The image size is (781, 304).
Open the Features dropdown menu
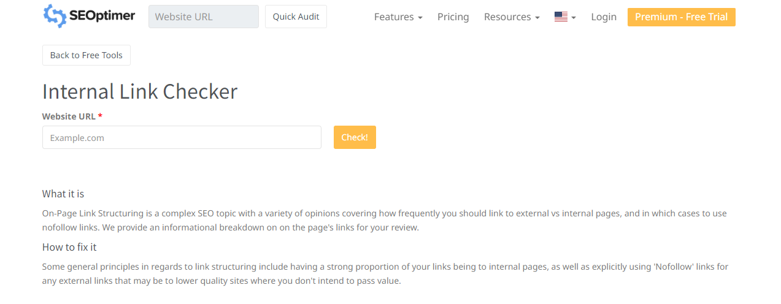click(398, 17)
